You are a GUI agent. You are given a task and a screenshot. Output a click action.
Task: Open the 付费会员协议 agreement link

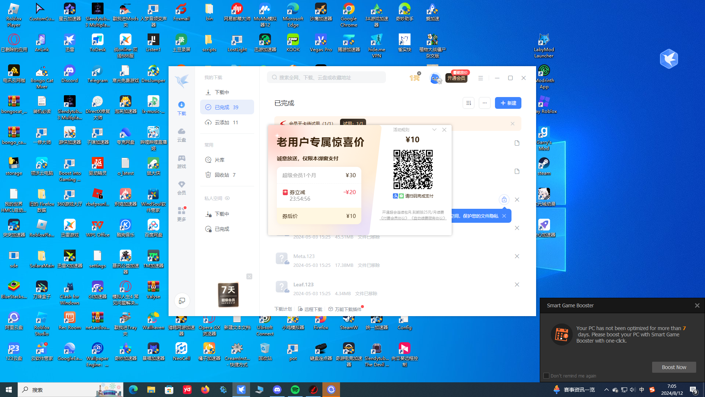pyautogui.click(x=394, y=218)
